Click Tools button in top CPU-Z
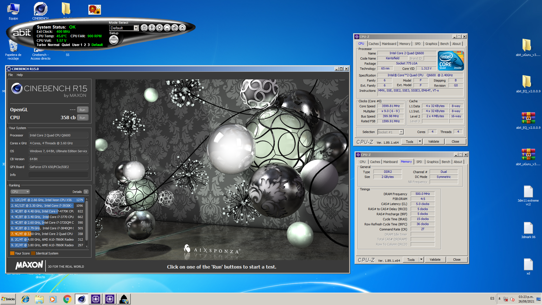The width and height of the screenshot is (542, 305). (409, 142)
